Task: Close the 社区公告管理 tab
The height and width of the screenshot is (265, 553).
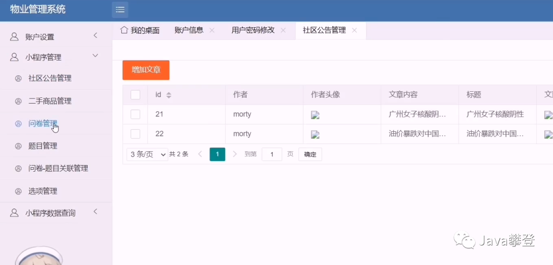Action: (x=354, y=30)
